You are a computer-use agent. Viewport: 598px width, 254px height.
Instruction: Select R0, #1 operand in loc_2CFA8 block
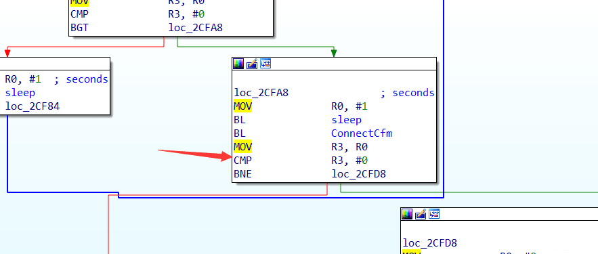(x=349, y=106)
